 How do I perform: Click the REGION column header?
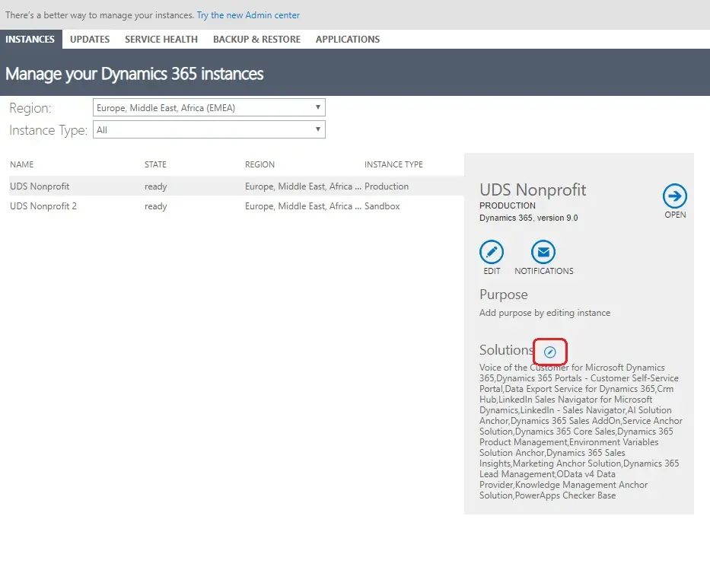[260, 164]
